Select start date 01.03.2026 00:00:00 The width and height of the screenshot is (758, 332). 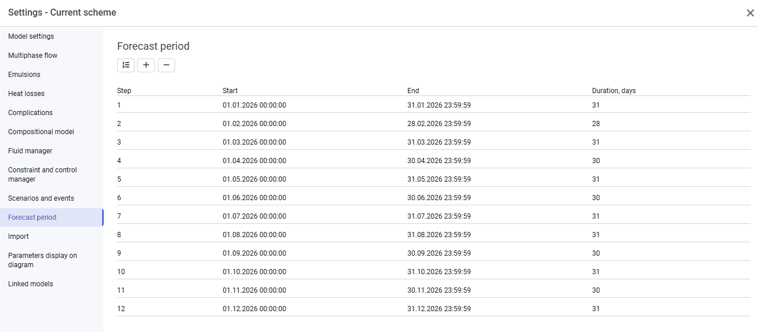point(254,142)
